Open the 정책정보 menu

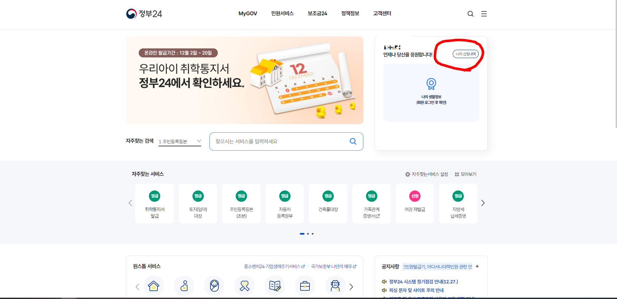pyautogui.click(x=350, y=14)
